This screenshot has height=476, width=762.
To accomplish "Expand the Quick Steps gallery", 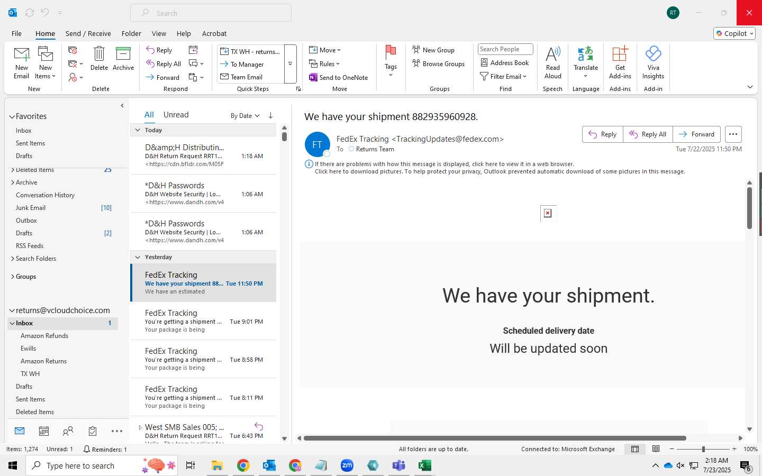I will click(x=291, y=64).
